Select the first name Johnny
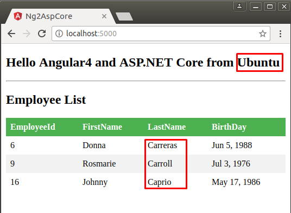 95,182
